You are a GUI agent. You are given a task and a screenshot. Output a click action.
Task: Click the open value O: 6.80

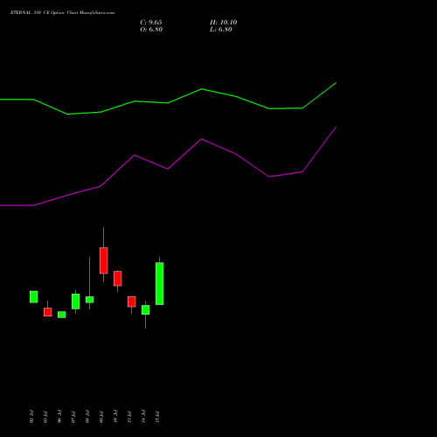click(151, 30)
